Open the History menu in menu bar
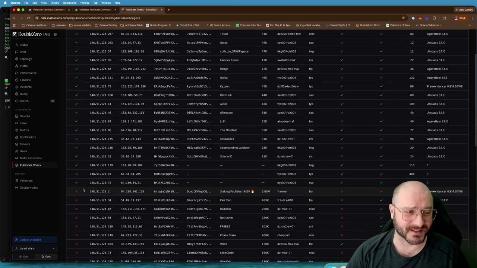Screen dimensions: 477x268 [55, 3]
